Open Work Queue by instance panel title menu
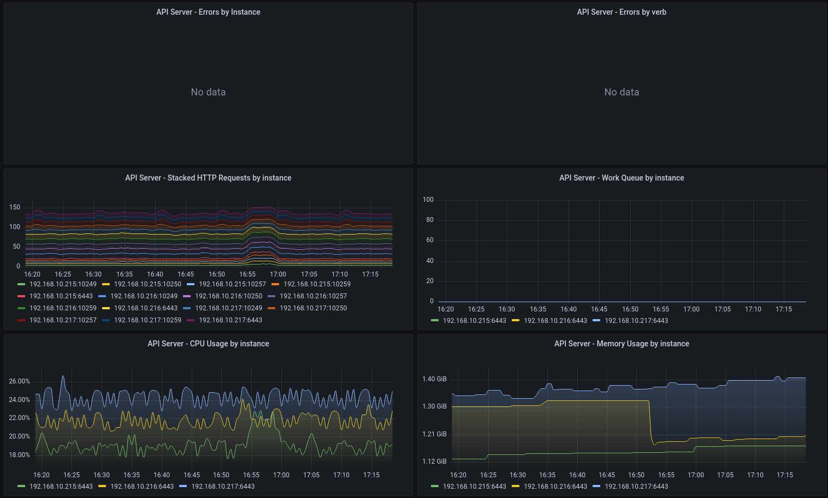Image resolution: width=828 pixels, height=498 pixels. click(622, 178)
